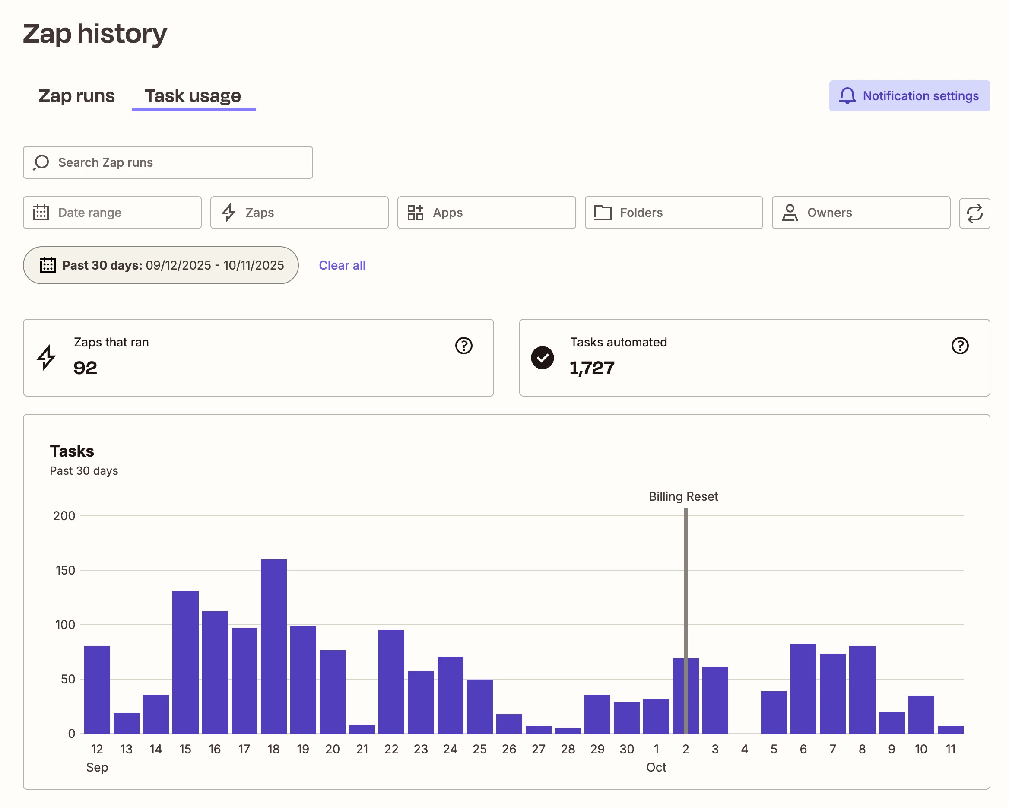Expand the Owners filter dropdown
This screenshot has height=807, width=1009.
(x=861, y=213)
